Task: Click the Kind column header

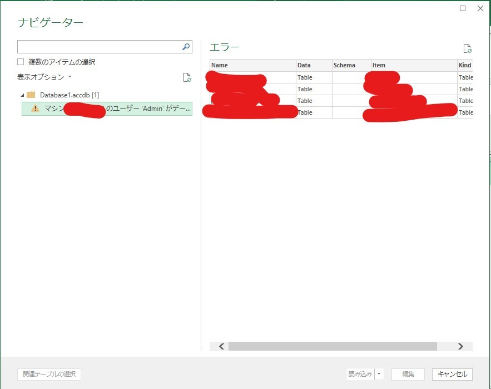Action: [465, 65]
